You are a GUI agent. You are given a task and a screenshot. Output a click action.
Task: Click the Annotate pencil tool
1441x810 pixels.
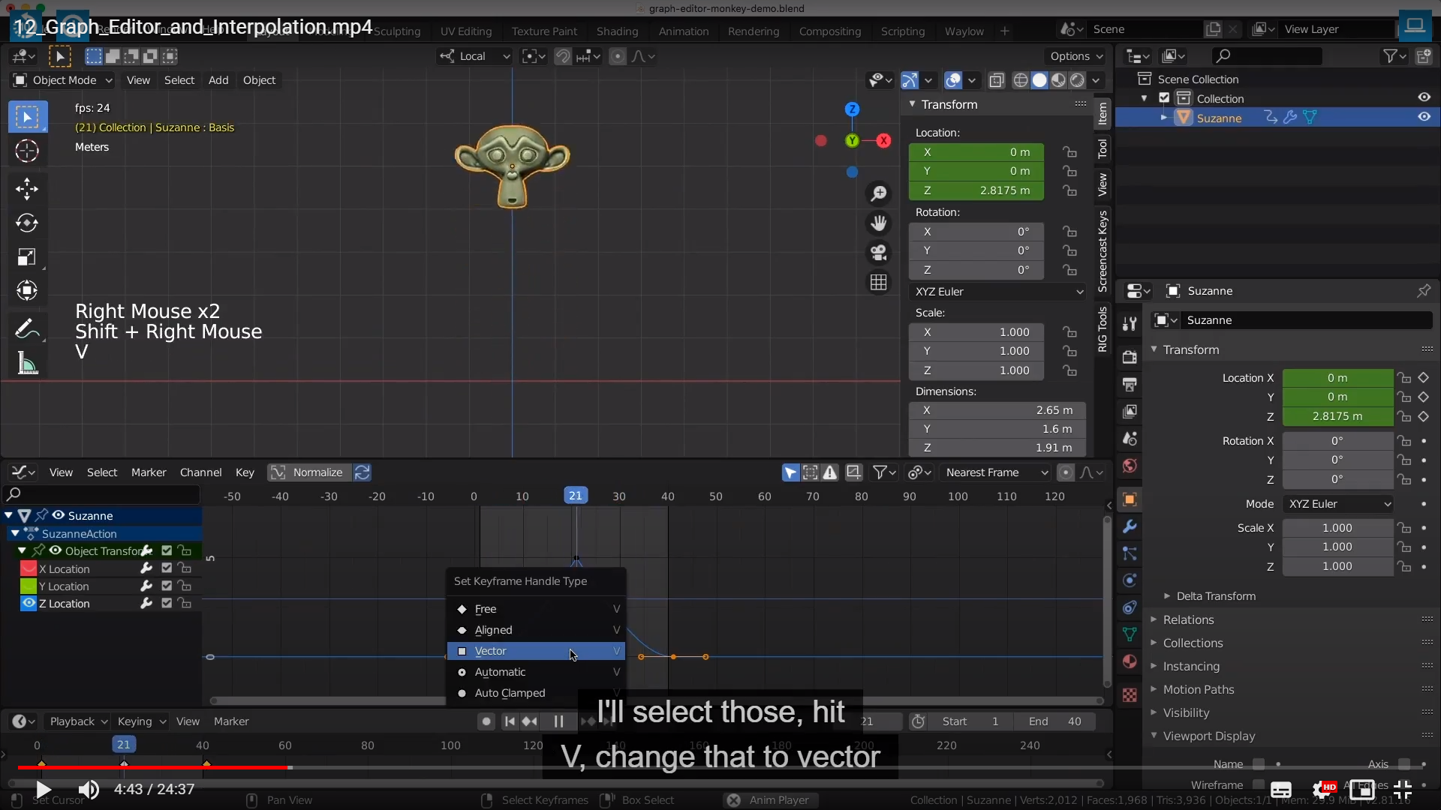click(27, 328)
